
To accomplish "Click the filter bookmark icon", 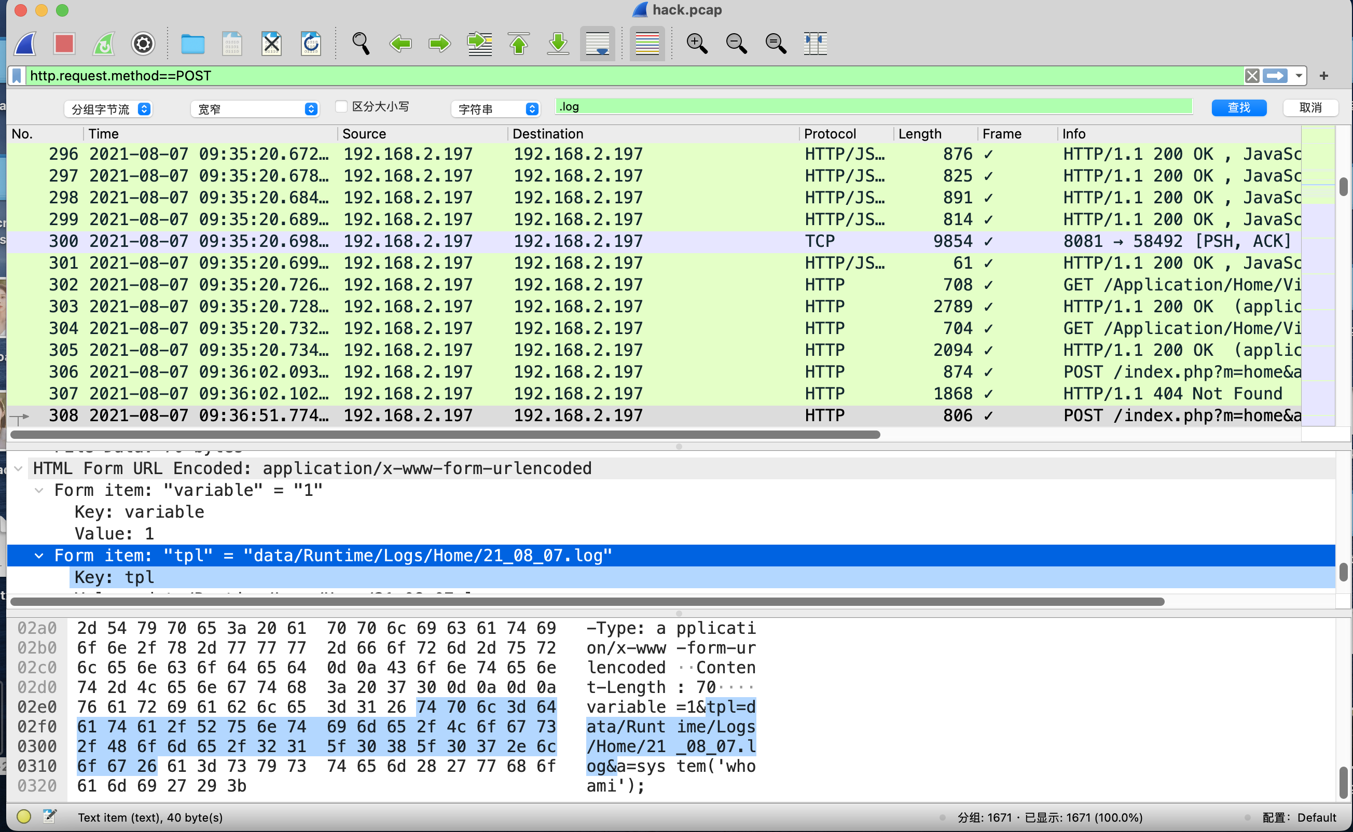I will tap(17, 76).
